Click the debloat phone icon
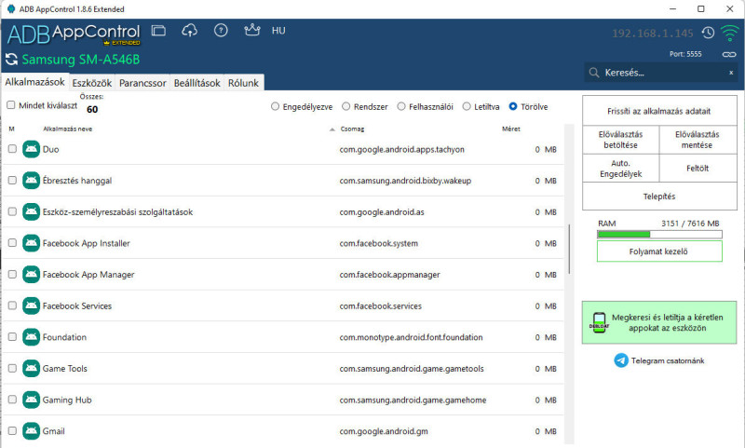The height and width of the screenshot is (448, 745). [x=599, y=322]
